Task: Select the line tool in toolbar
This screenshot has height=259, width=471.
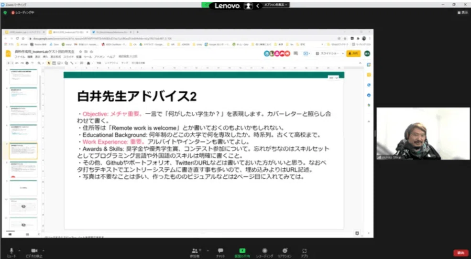Action: [x=72, y=63]
